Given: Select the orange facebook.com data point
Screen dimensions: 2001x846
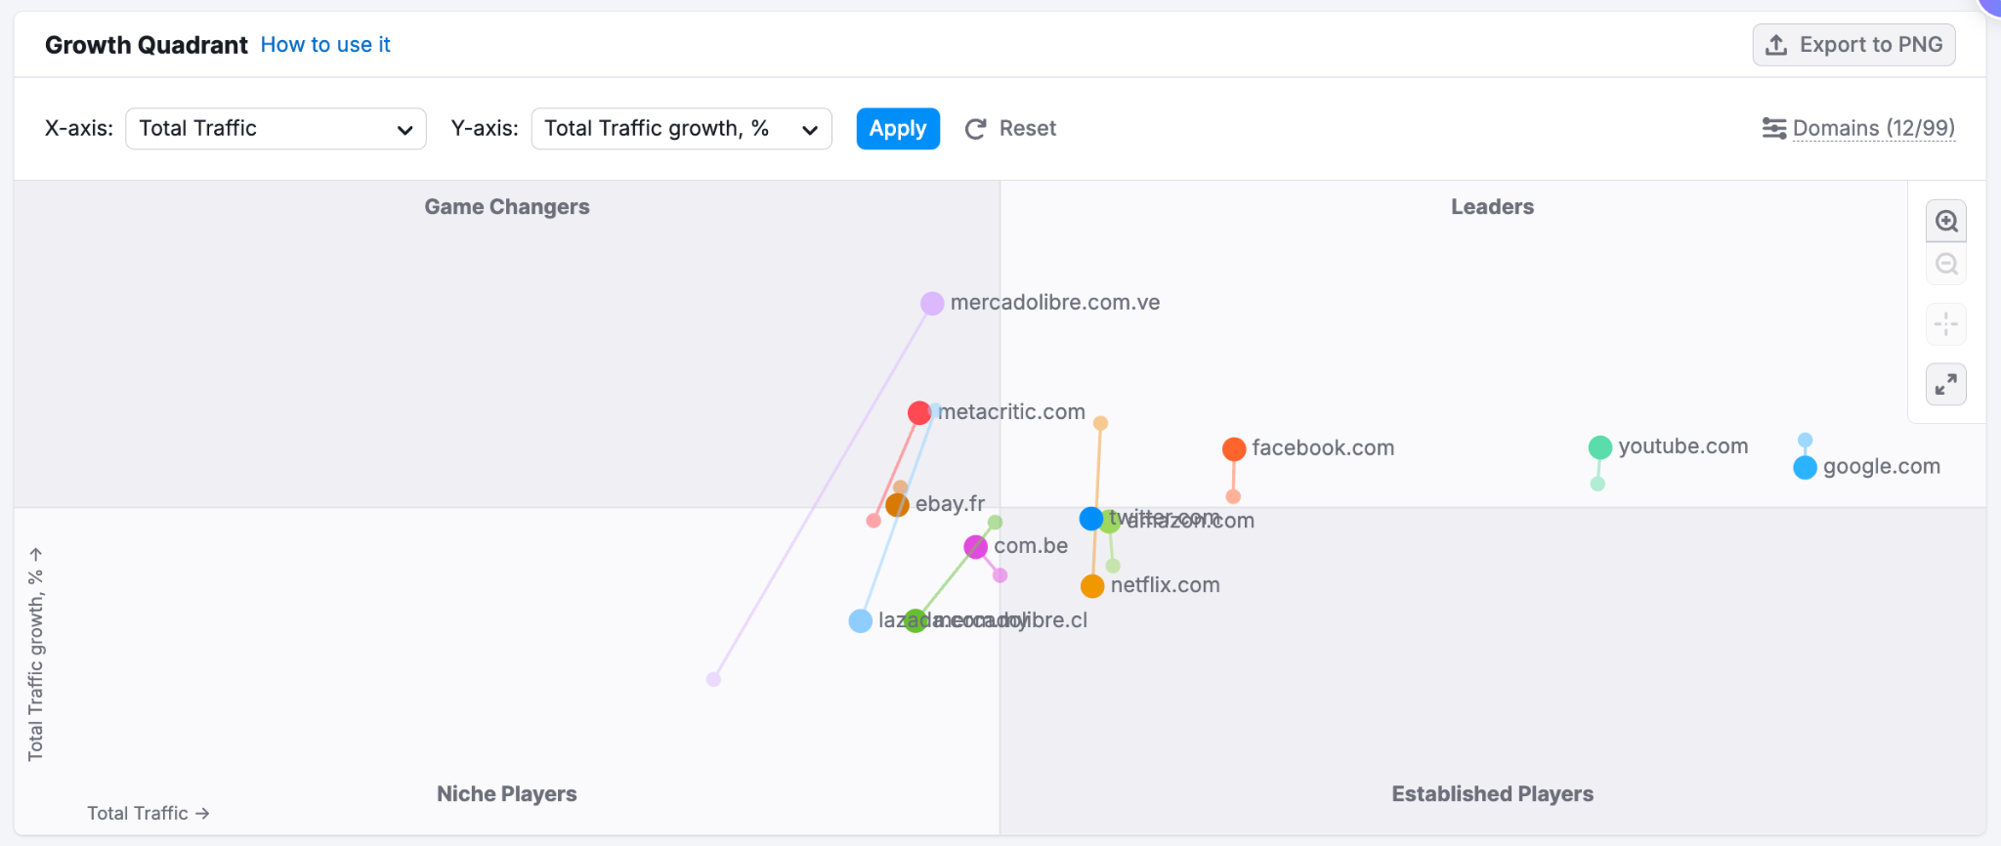Looking at the screenshot, I should 1234,449.
